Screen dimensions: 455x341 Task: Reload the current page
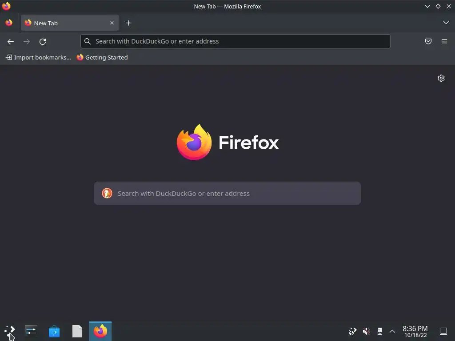(43, 41)
